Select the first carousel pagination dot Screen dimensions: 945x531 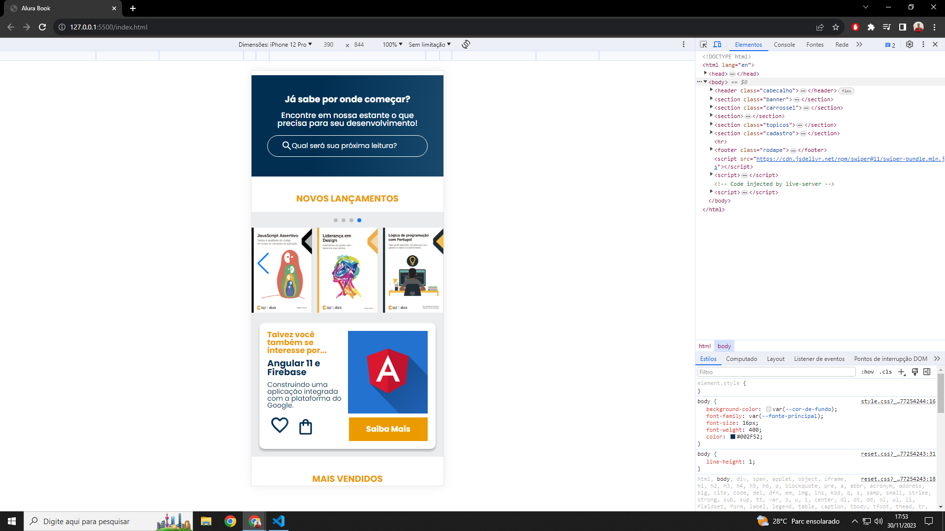336,220
